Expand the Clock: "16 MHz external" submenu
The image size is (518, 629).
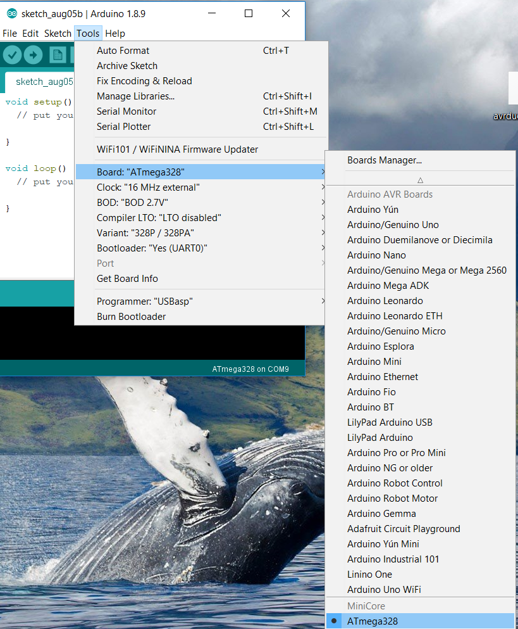pos(200,187)
